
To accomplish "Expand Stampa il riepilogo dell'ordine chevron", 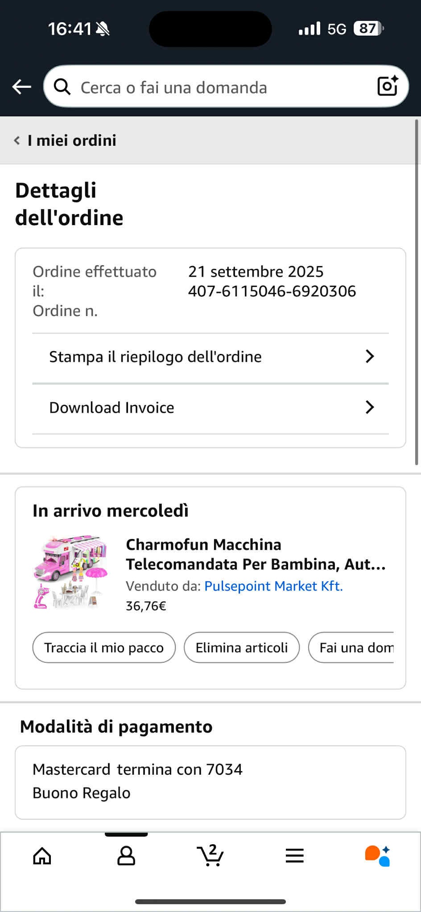I will tap(370, 357).
